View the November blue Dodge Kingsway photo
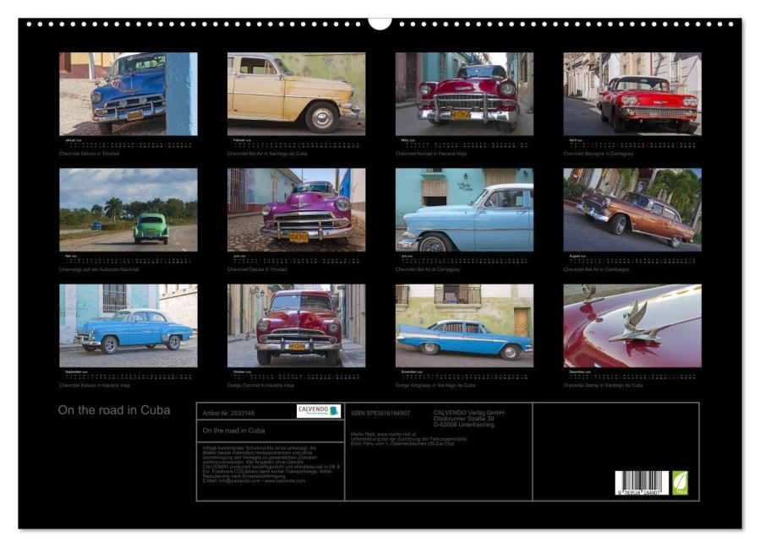The width and height of the screenshot is (760, 547). tap(464, 325)
